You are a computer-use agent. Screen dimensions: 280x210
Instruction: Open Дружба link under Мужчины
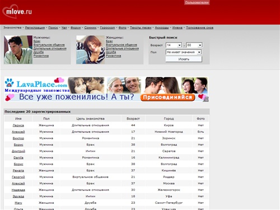(39, 52)
